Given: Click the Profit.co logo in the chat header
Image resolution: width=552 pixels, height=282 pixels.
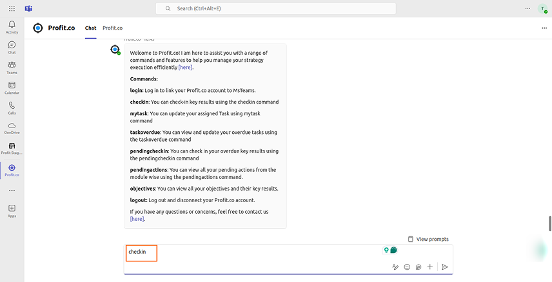Looking at the screenshot, I should tap(37, 28).
